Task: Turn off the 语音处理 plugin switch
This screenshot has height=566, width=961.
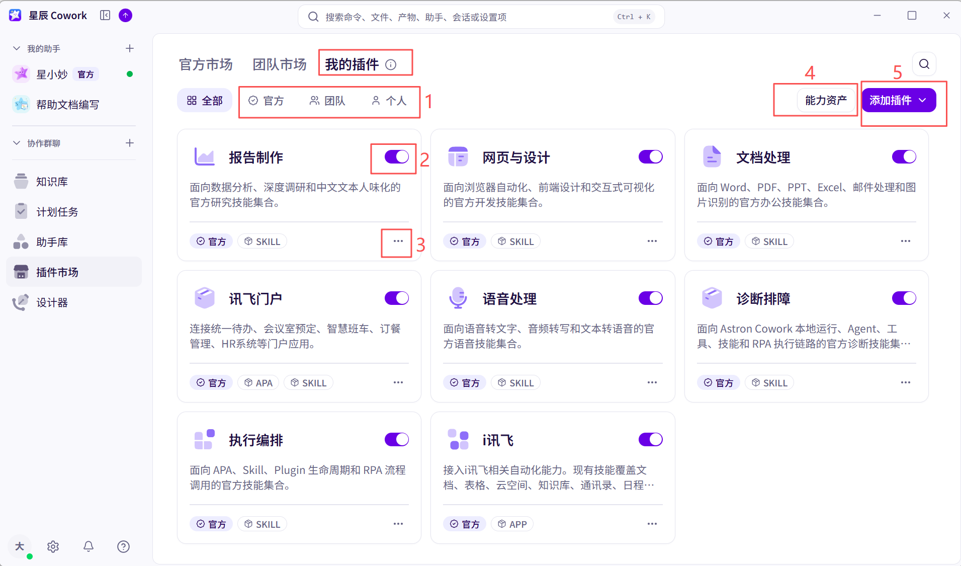Action: 651,298
